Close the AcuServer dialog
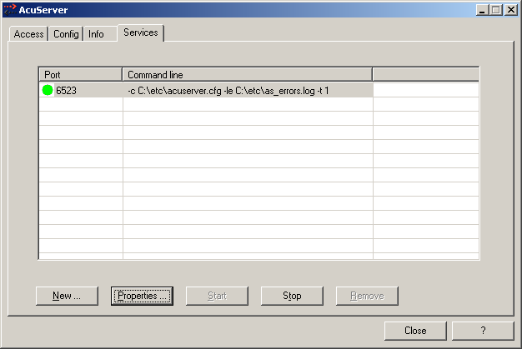The height and width of the screenshot is (349, 522). pyautogui.click(x=415, y=331)
